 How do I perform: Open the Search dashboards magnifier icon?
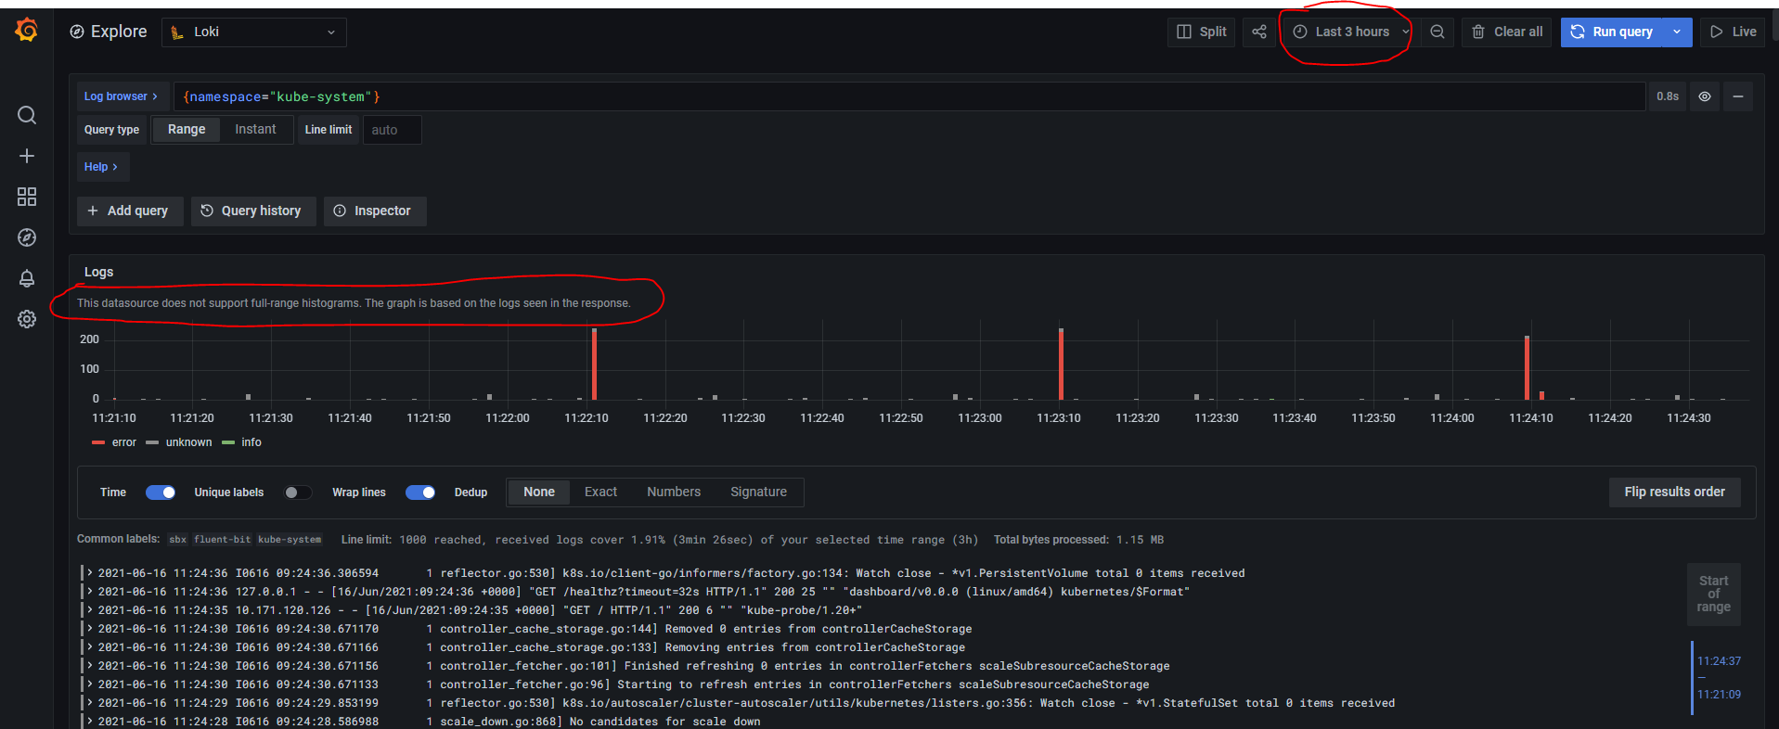pos(27,115)
